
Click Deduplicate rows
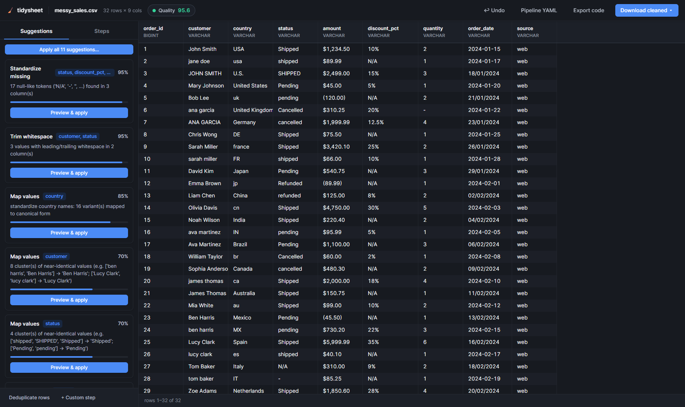29,398
